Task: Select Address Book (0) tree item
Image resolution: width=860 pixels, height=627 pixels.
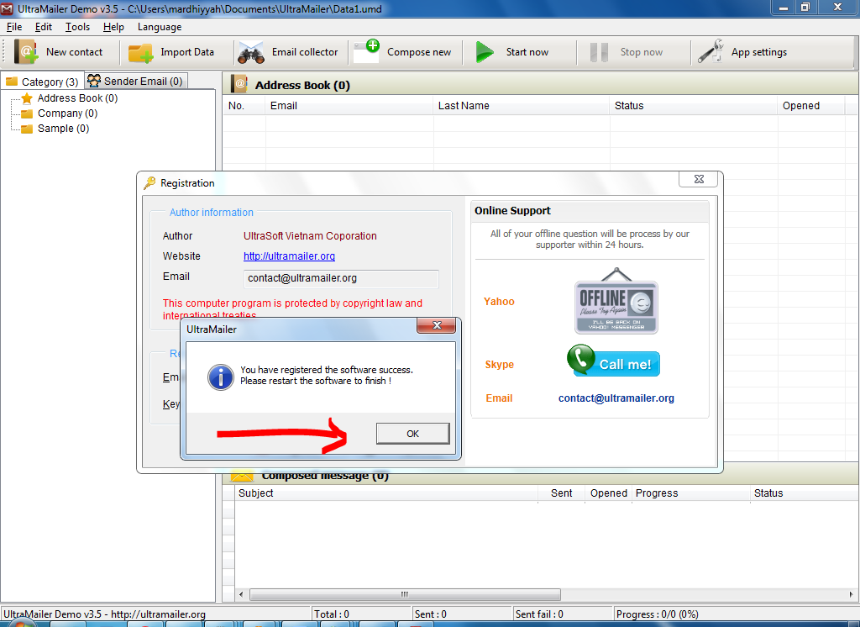Action: point(77,98)
